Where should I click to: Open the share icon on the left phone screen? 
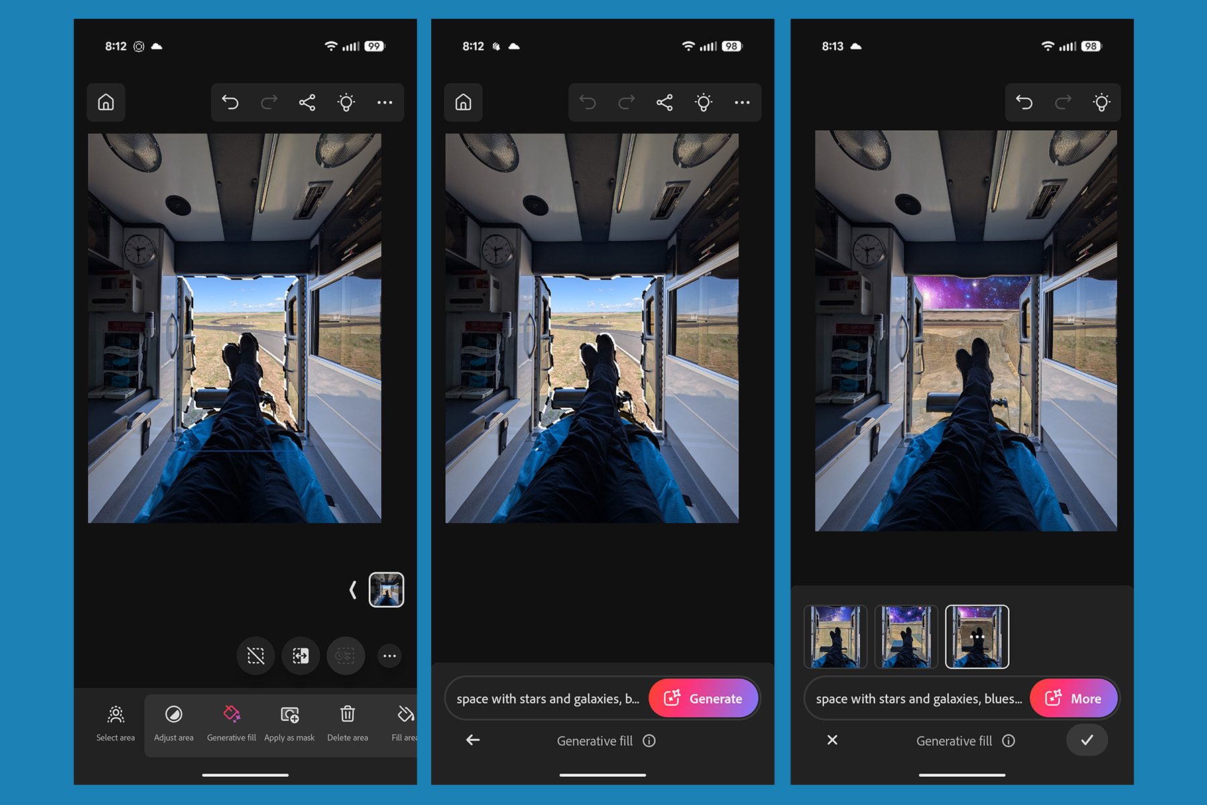point(307,102)
